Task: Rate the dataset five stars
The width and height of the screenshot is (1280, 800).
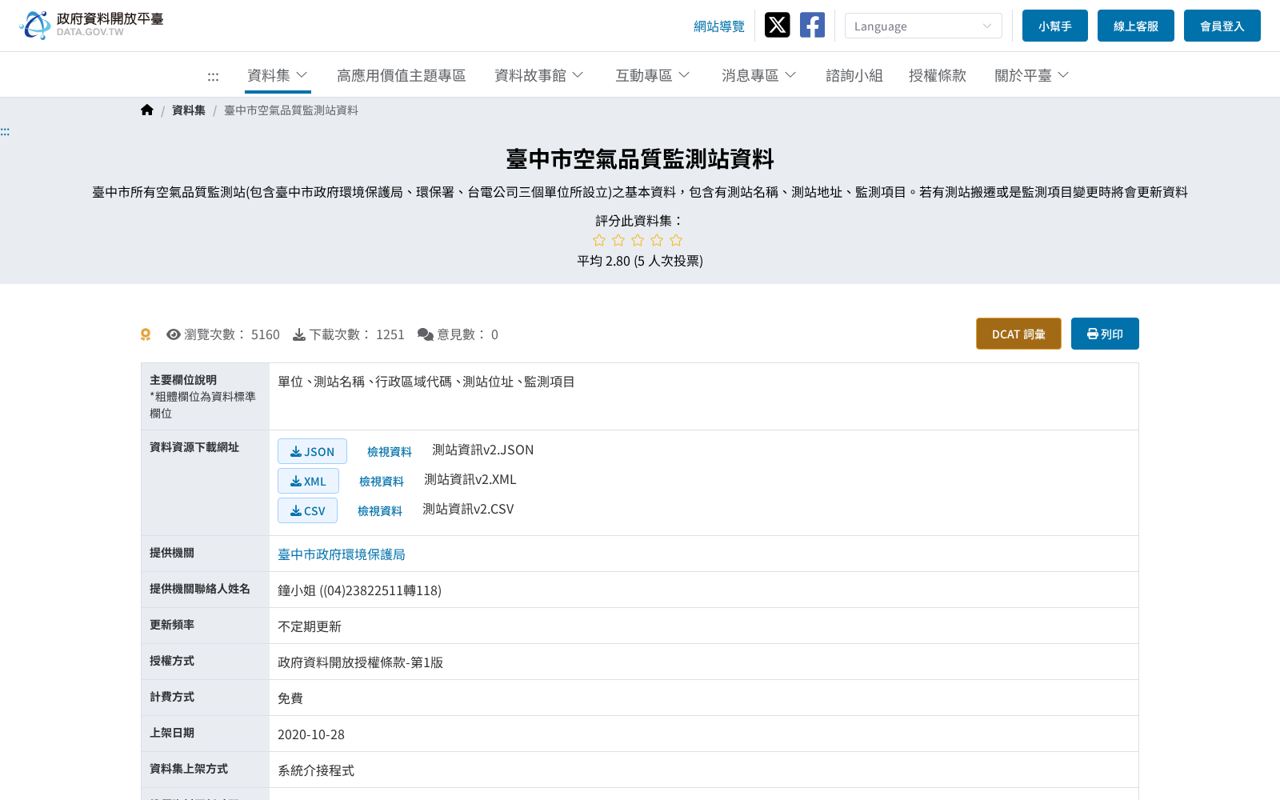Action: coord(676,240)
